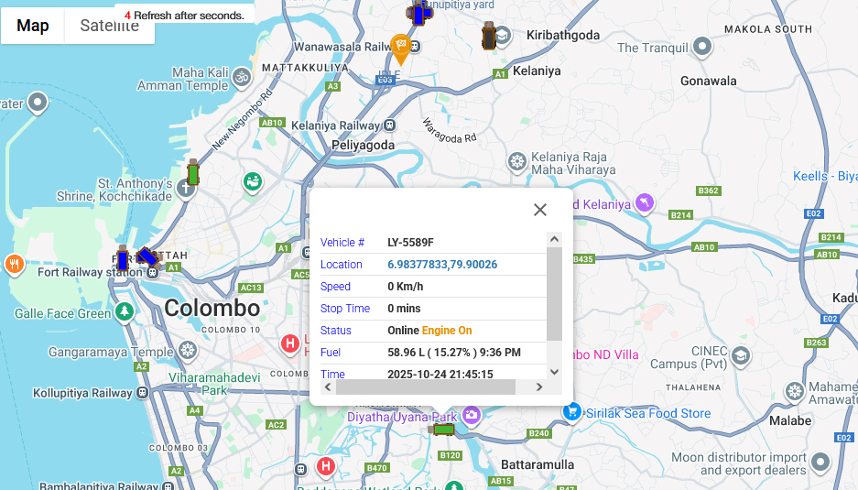858x490 pixels.
Task: Select the green vehicle near Diyatha Uyana Park
Action: (442, 430)
